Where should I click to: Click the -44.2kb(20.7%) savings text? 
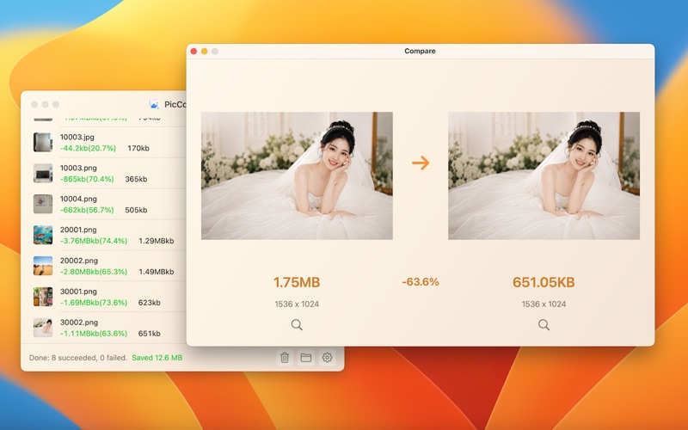(89, 148)
